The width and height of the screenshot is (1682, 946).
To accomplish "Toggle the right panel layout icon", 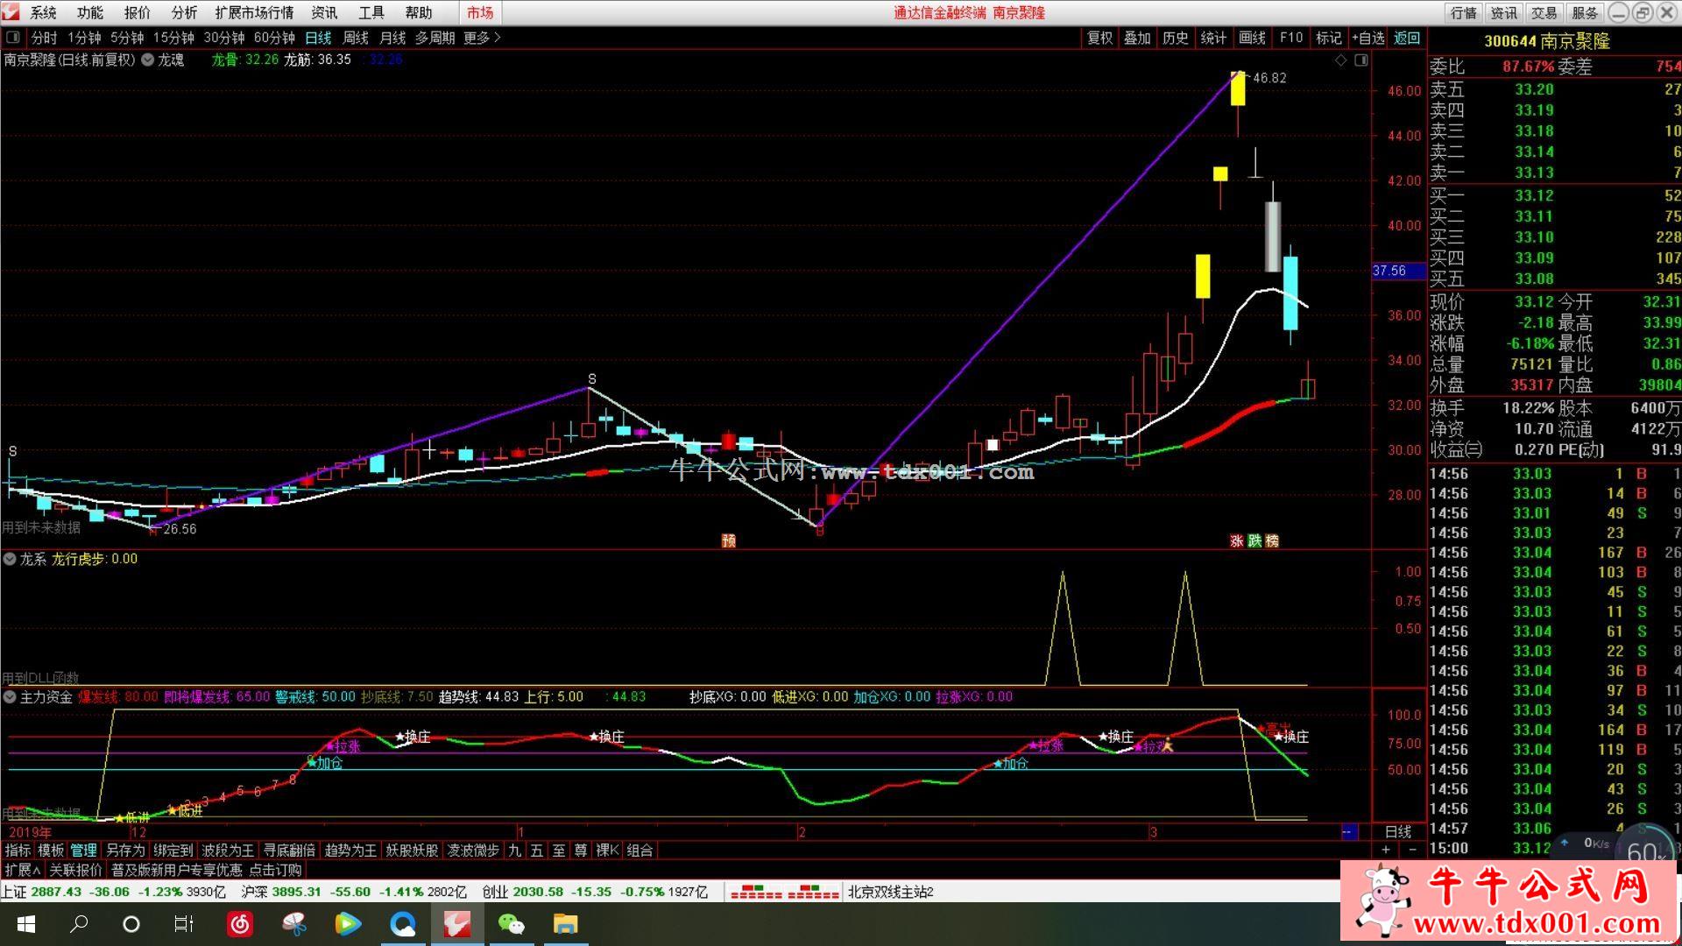I will [x=1361, y=60].
